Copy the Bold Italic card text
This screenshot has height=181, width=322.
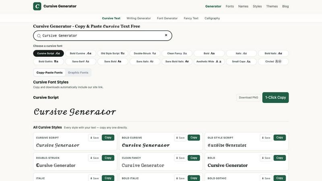coord(194,178)
